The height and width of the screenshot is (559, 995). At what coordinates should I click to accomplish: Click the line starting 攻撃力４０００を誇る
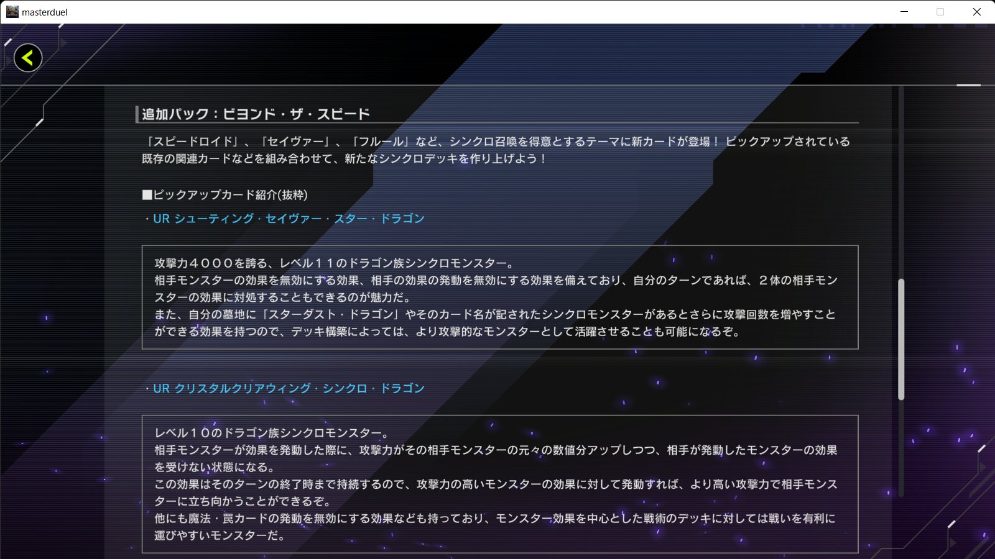[335, 263]
